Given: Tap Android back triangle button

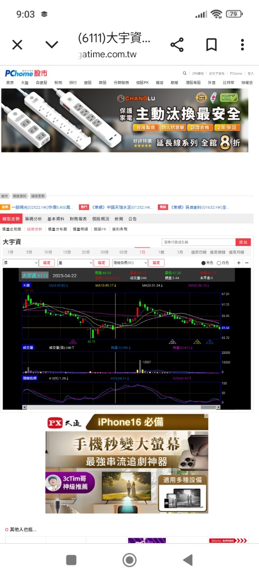Looking at the screenshot, I should pos(188,560).
